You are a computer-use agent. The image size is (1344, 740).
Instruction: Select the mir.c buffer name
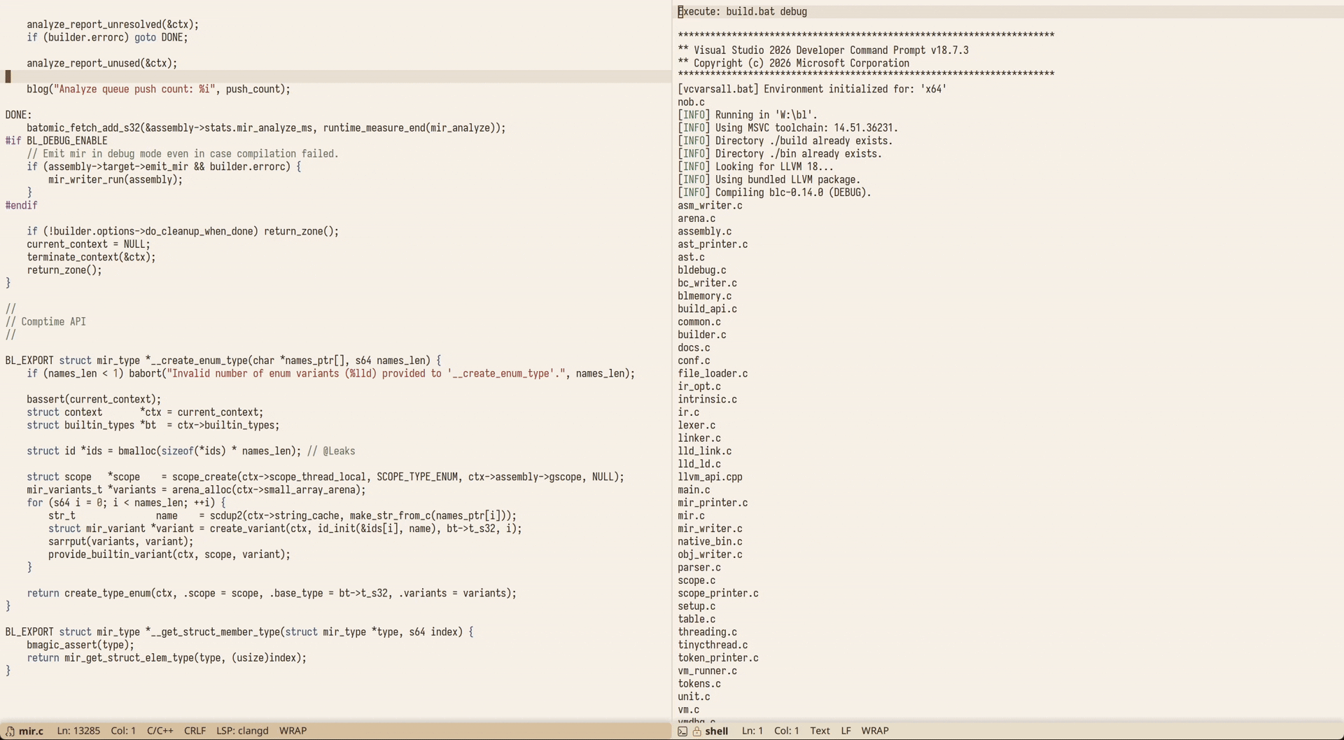[31, 730]
